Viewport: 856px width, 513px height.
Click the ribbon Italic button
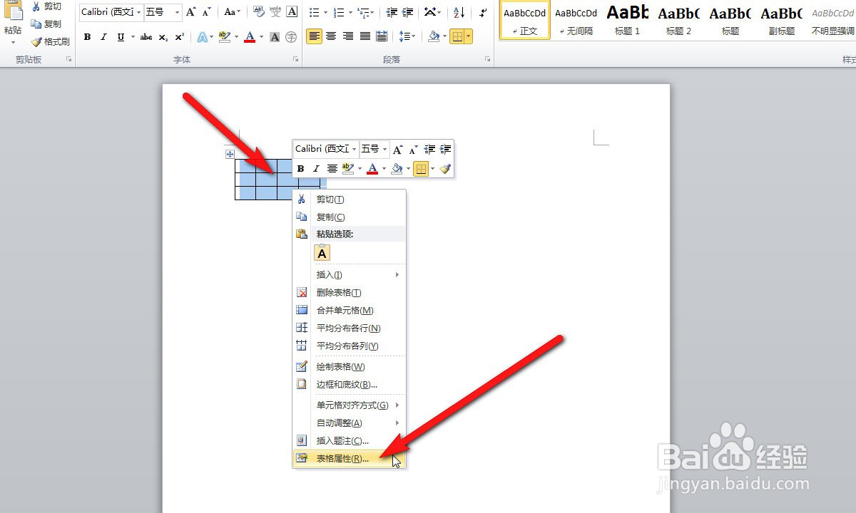click(103, 37)
